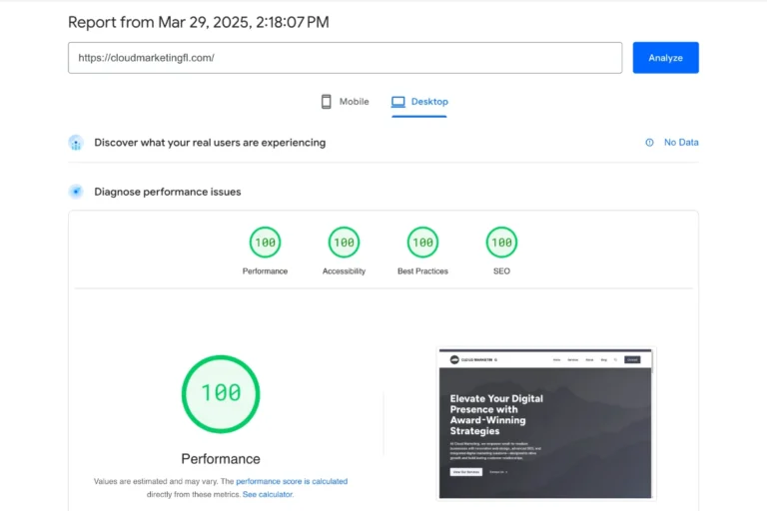The width and height of the screenshot is (767, 511).
Task: Open the performance score is calculated link
Action: coord(292,481)
